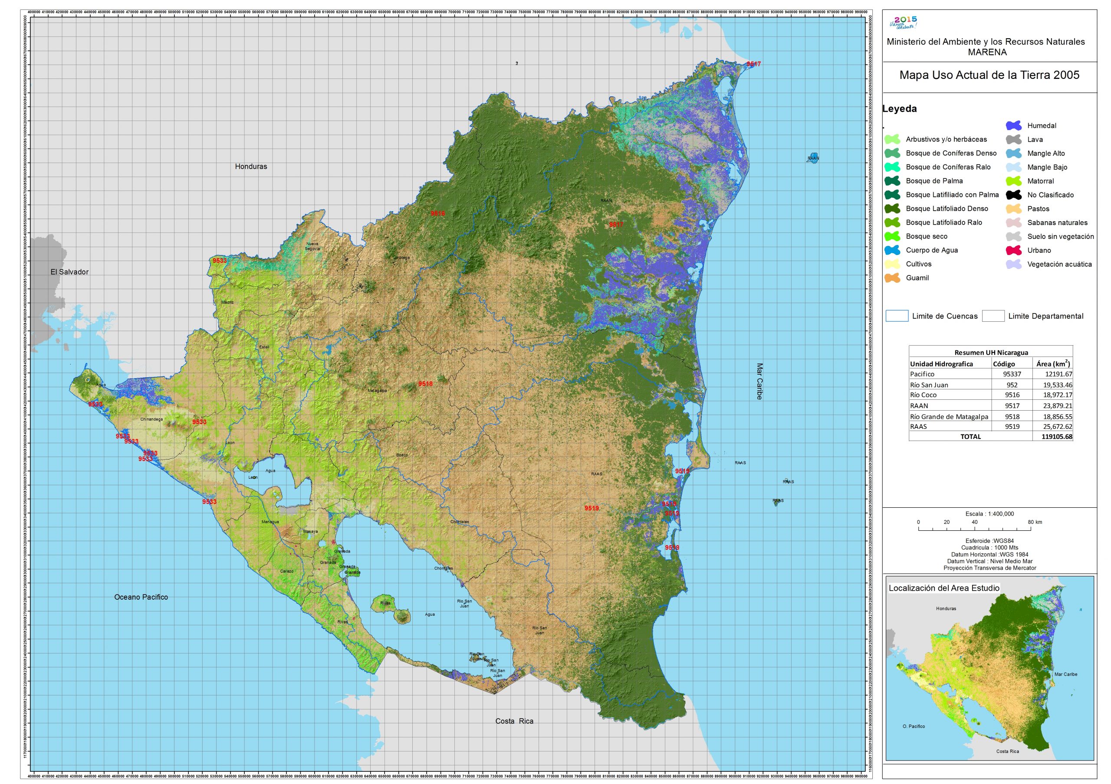
Task: Click the Honduras label on the map
Action: [251, 167]
